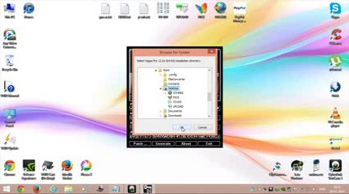Image resolution: width=349 pixels, height=194 pixels.
Task: Open Internet Explorer from the taskbar
Action: coord(53,189)
